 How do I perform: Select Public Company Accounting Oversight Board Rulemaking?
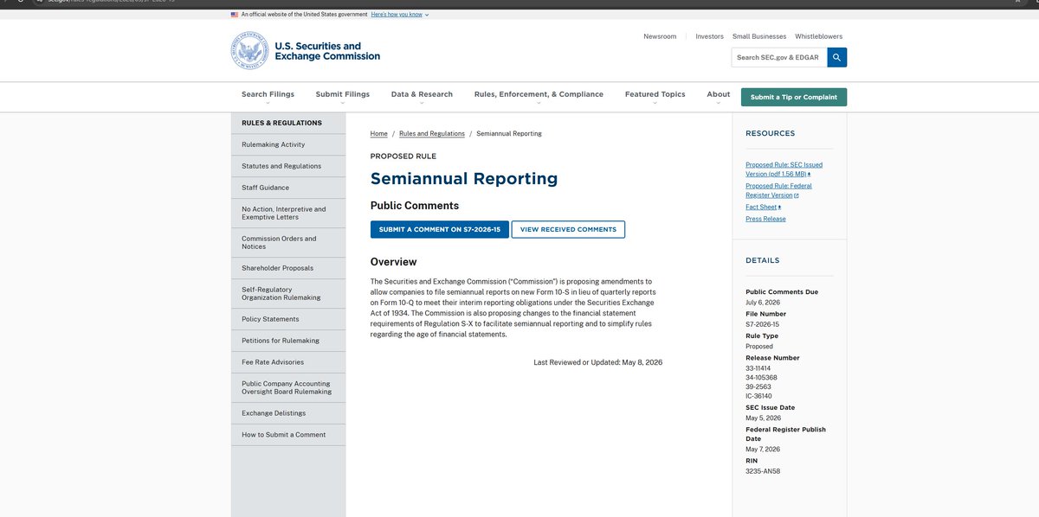pos(288,387)
